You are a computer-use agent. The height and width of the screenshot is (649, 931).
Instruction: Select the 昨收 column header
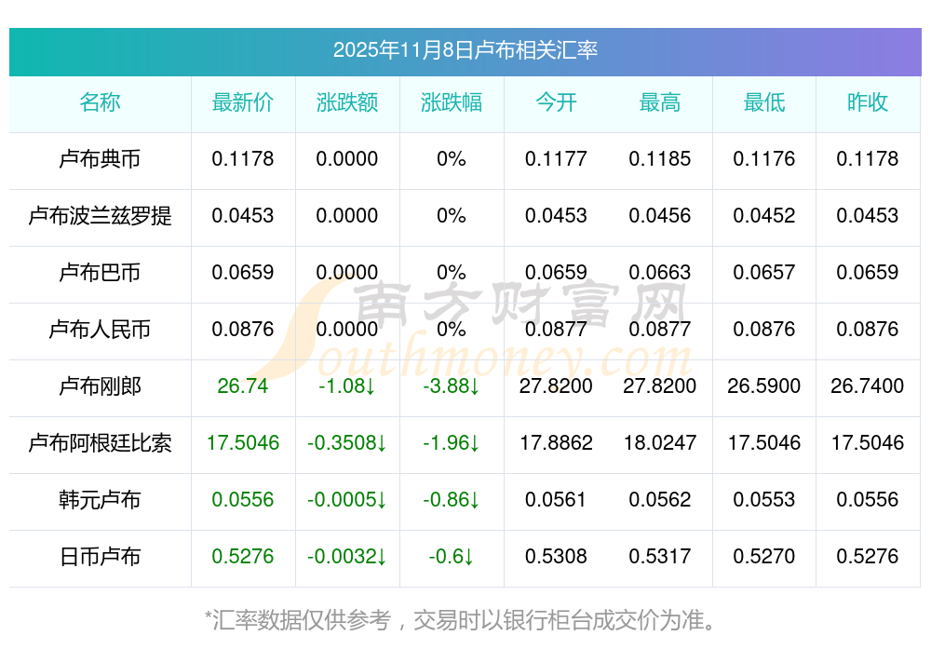click(868, 102)
